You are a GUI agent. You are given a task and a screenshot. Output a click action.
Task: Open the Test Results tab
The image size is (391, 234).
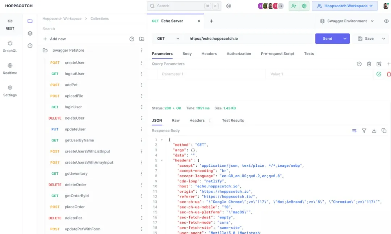(x=233, y=120)
